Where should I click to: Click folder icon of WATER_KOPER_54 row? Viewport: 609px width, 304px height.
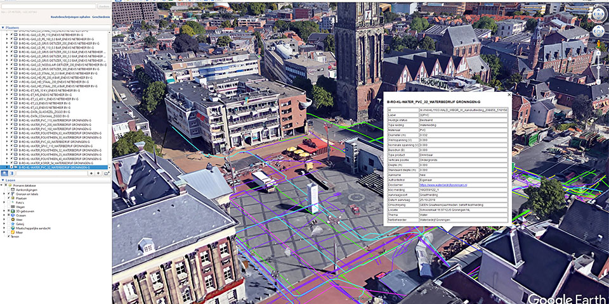coord(15,163)
